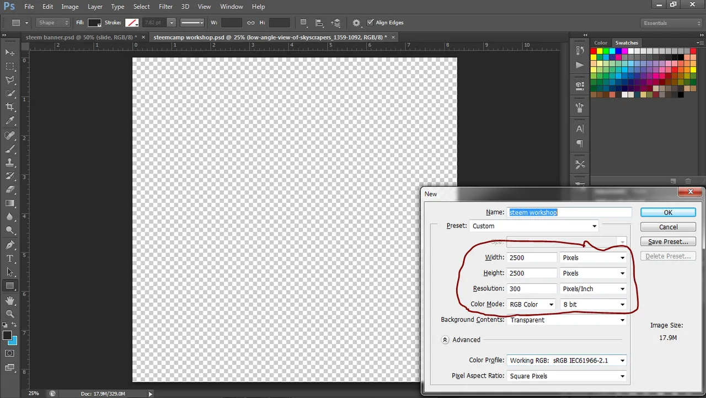
Task: Open the Height units Pixels dropdown
Action: tap(593, 273)
